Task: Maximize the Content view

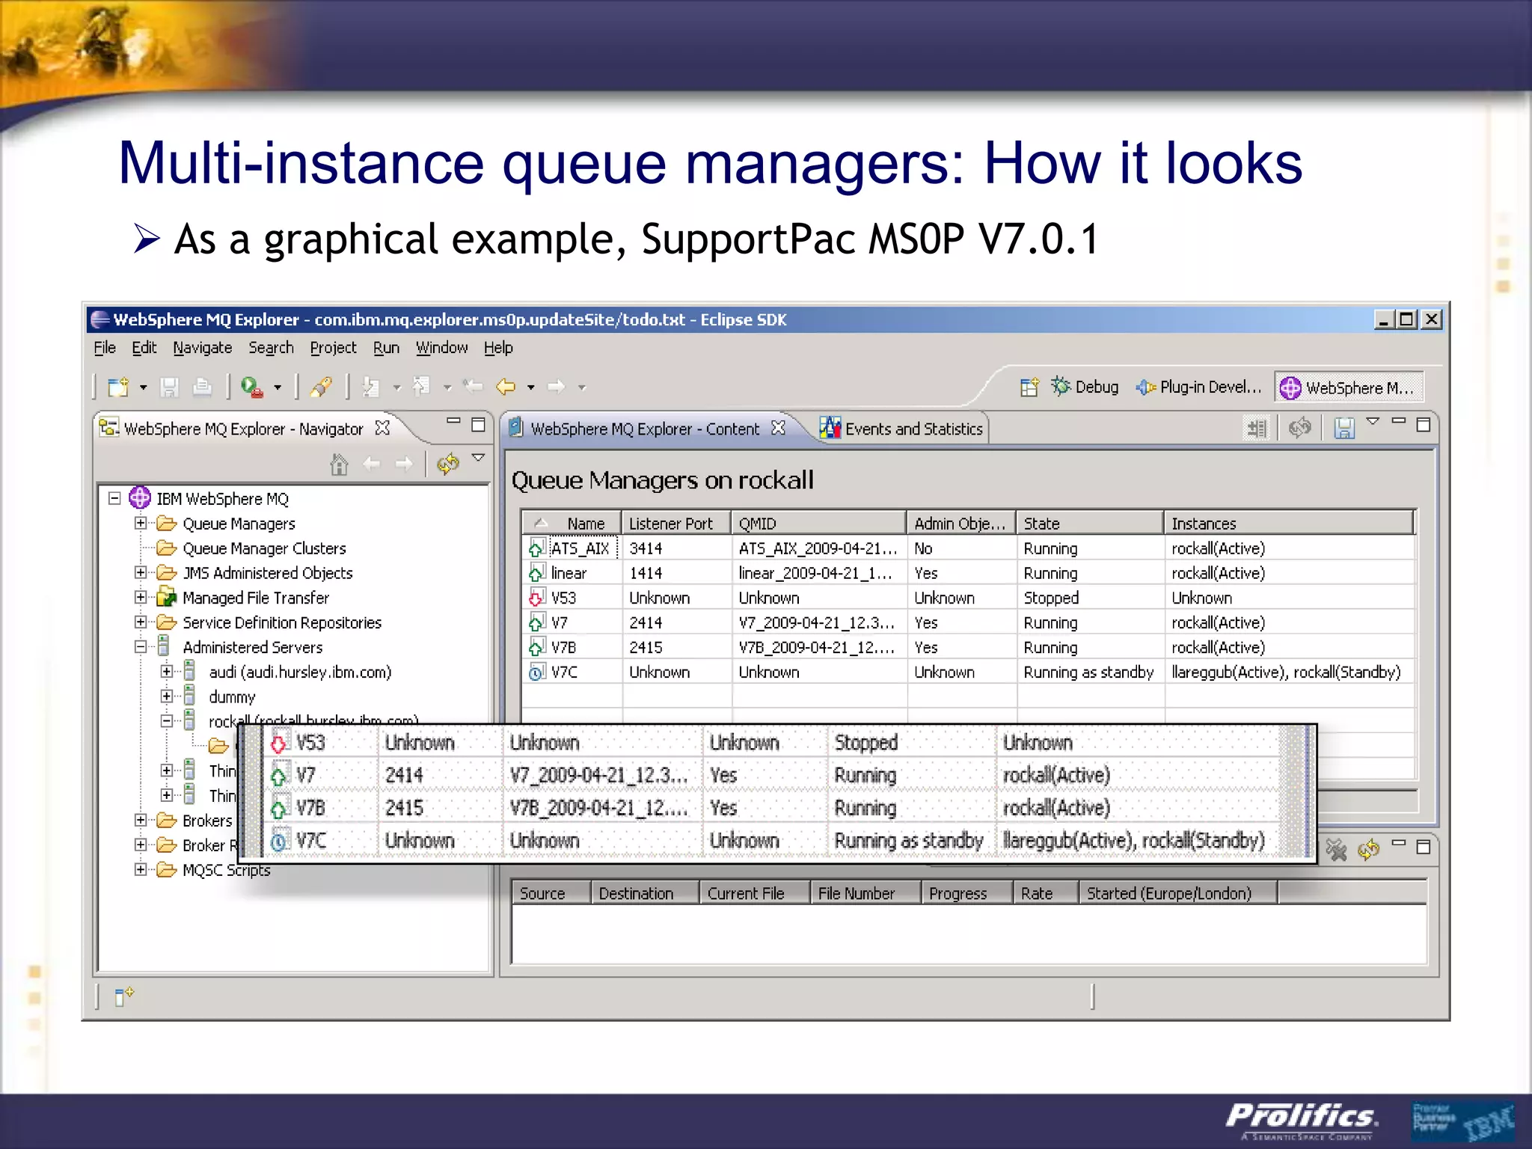Action: [x=1424, y=425]
